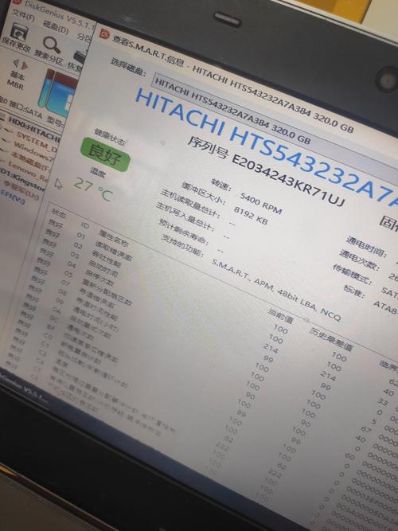Click the 27 °C temperature reading
Viewport: 398px width, 531px height.
coord(93,190)
